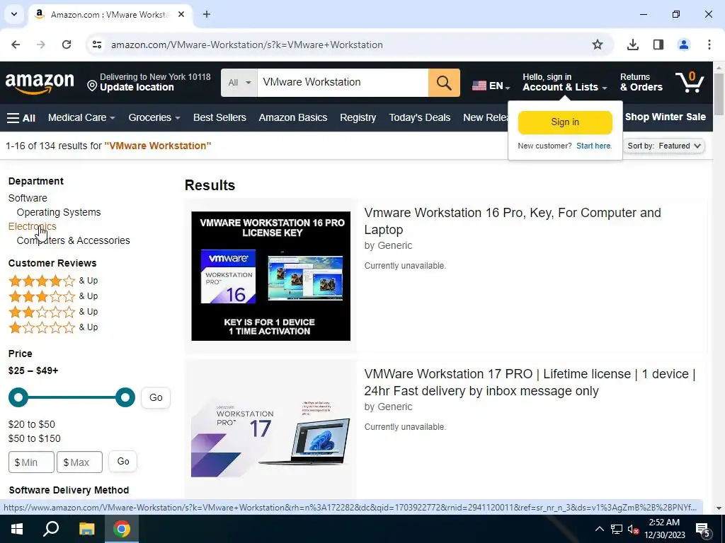Click the browser forward arrow
The height and width of the screenshot is (543, 725).
[41, 45]
